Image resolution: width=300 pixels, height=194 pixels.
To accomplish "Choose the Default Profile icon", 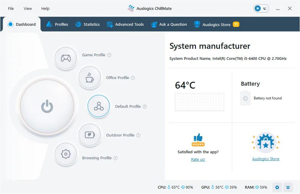I will point(99,106).
